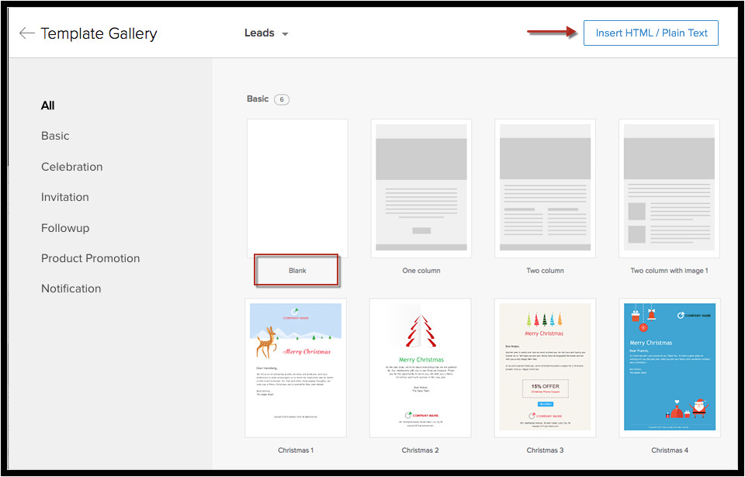Pick the Two column template thumbnail
The width and height of the screenshot is (745, 477).
click(545, 188)
